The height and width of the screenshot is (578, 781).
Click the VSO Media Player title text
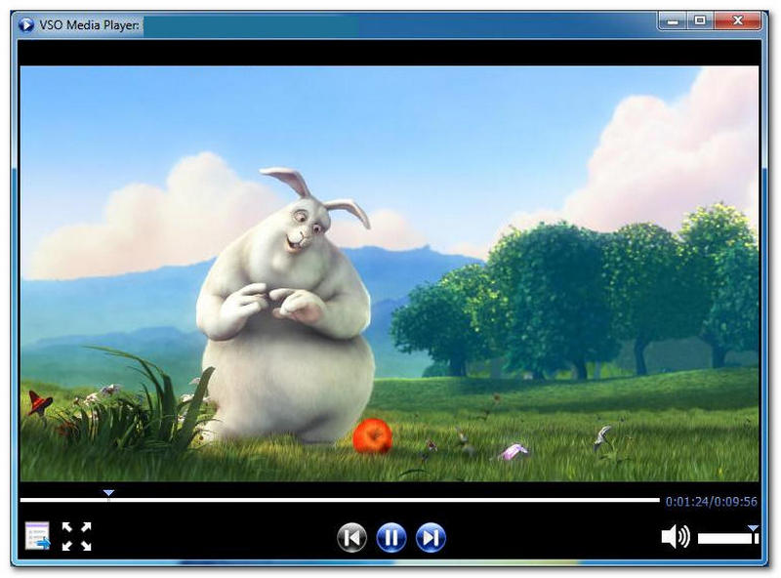[x=90, y=25]
